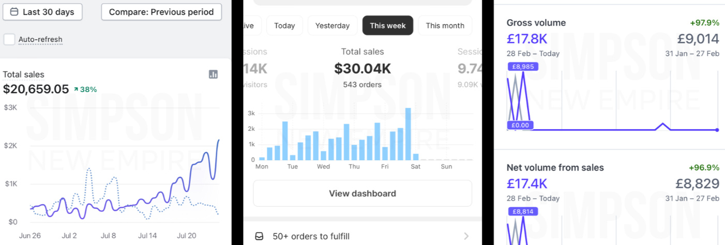Click the £0.00 label on Gross volume chart
Screen dimensions: 725x245
point(520,125)
